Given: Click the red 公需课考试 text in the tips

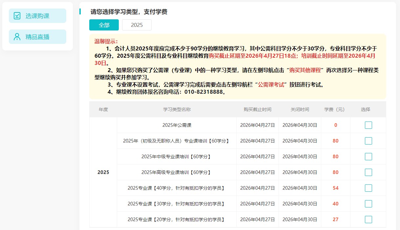Looking at the screenshot, I should pyautogui.click(x=271, y=85).
